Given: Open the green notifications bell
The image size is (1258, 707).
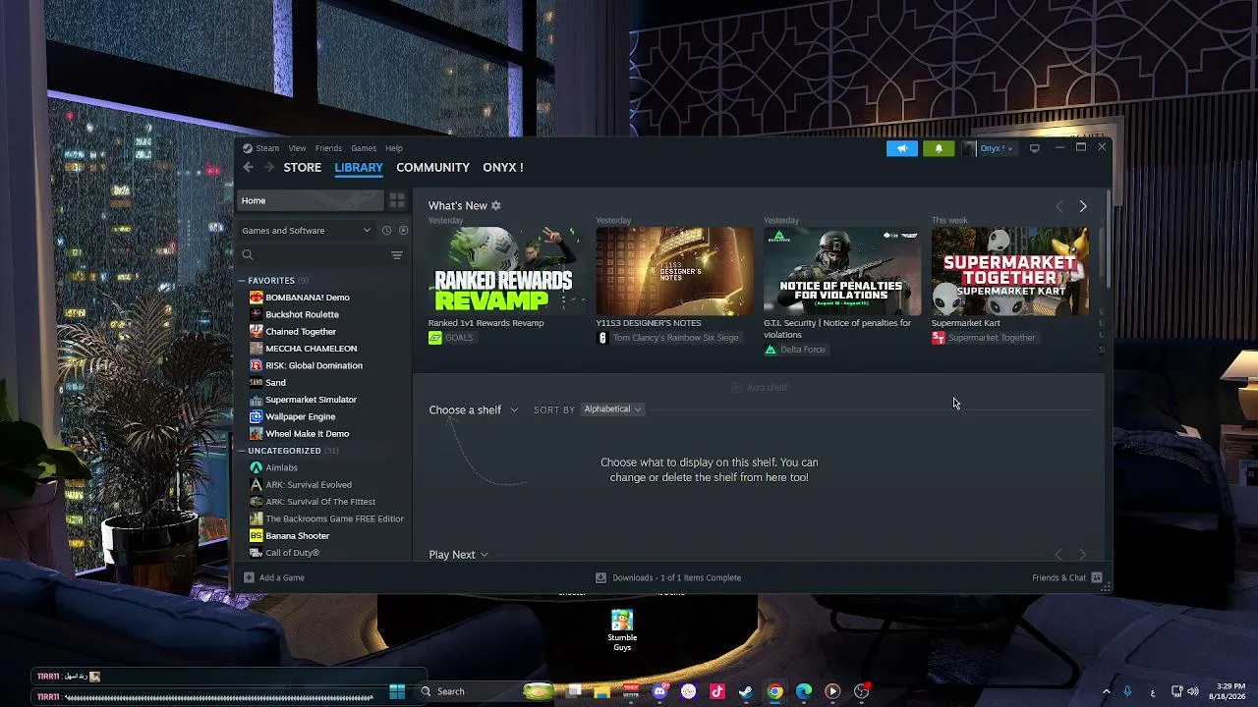Looking at the screenshot, I should coord(939,148).
